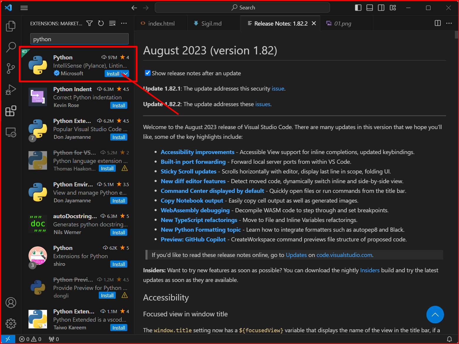Open Copy Notebook output link
This screenshot has height=344, width=459.
click(x=192, y=201)
